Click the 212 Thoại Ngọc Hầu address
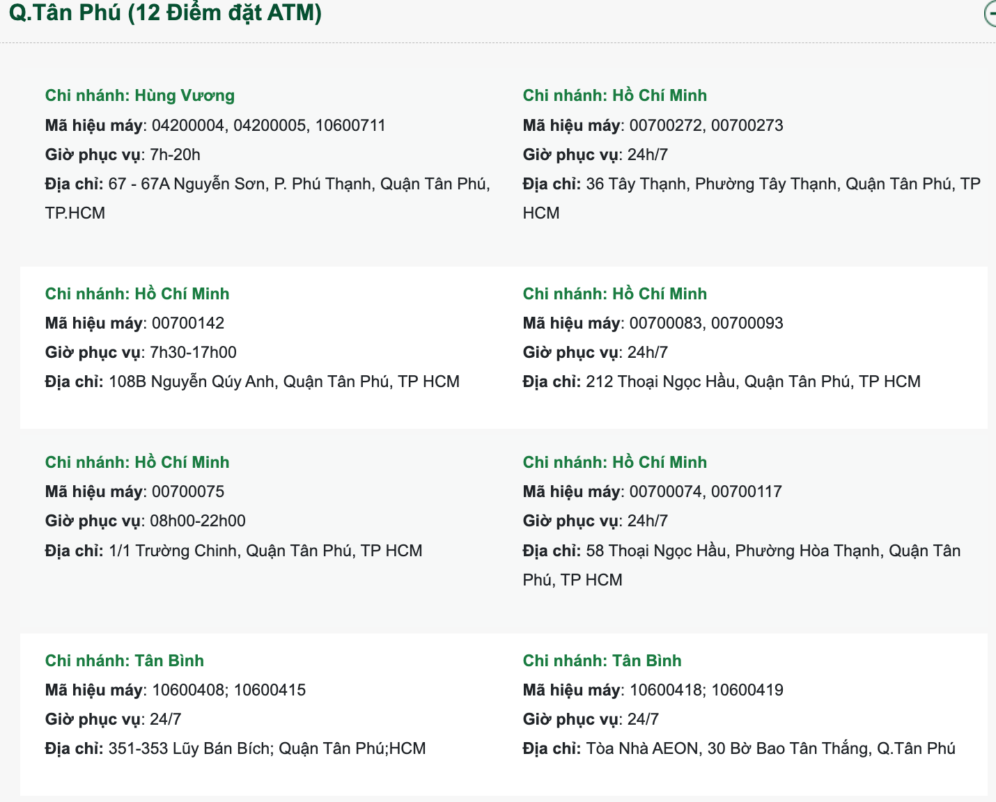The height and width of the screenshot is (802, 996). [752, 382]
